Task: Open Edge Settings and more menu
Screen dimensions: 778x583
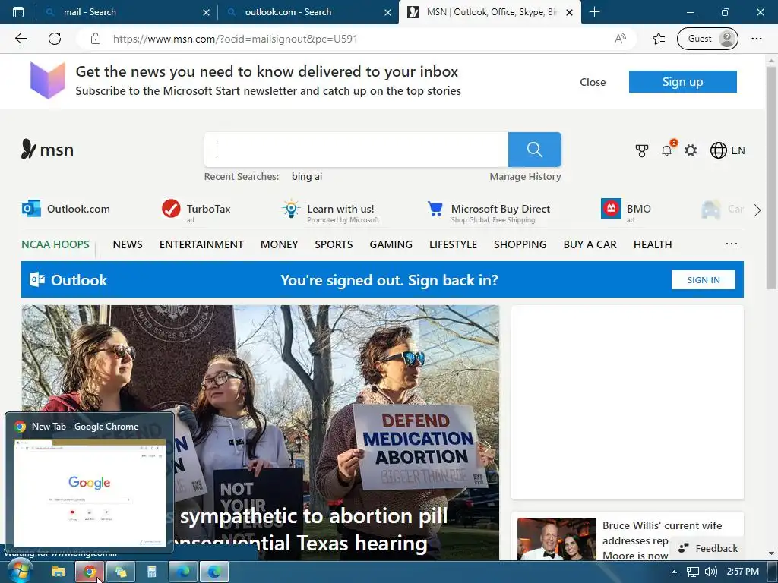Action: [x=756, y=39]
